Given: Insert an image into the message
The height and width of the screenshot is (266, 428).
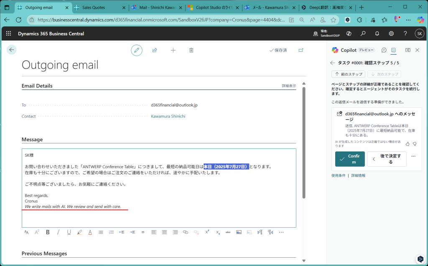Looking at the screenshot, I should pos(239,232).
